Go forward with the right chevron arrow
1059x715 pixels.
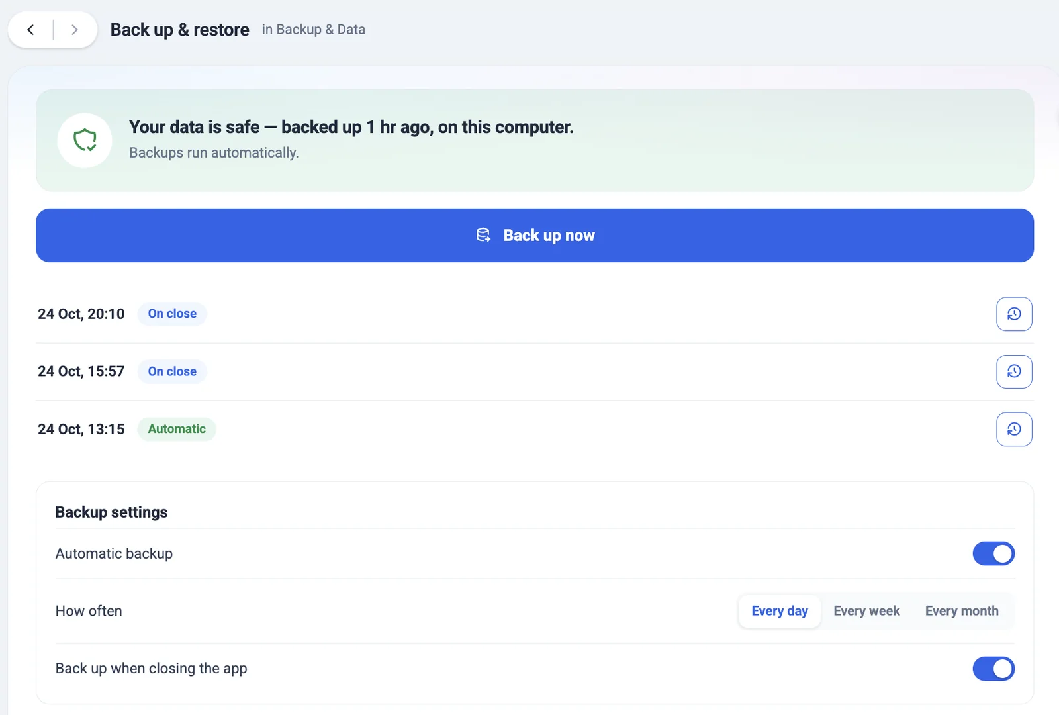click(x=74, y=30)
